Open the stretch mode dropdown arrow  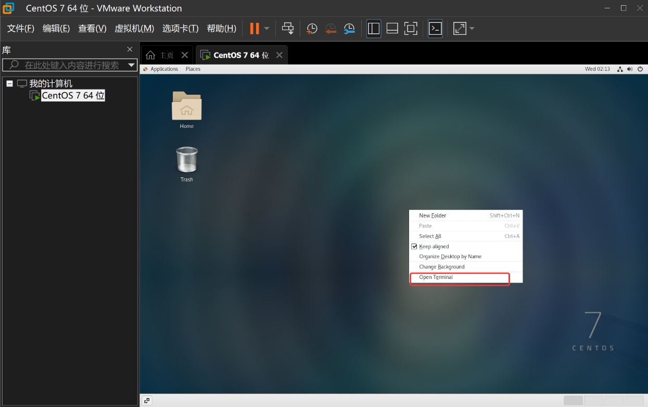[x=472, y=29]
